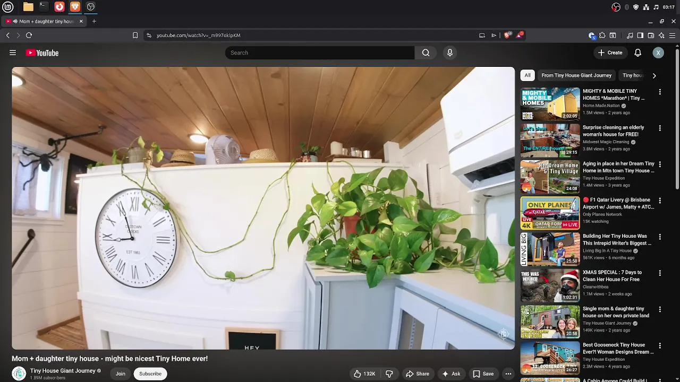This screenshot has height=382, width=680.
Task: Mute the tab via speaker icon
Action: point(14,21)
